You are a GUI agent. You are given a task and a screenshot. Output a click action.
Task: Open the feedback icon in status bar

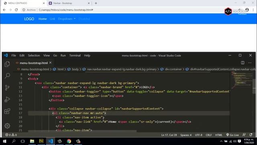pos(244,135)
